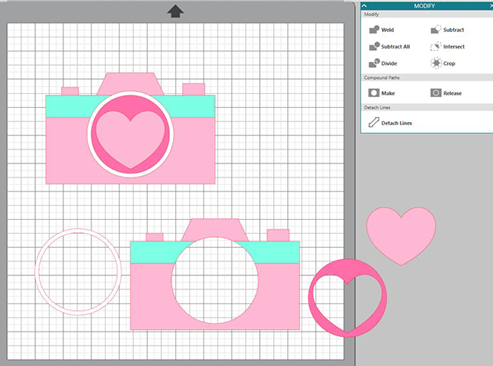Screen dimensions: 493x366
Task: Click the Subtract All text label
Action: 395,46
